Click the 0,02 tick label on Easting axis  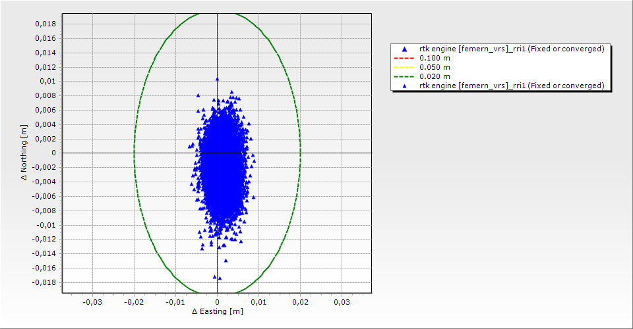[300, 302]
